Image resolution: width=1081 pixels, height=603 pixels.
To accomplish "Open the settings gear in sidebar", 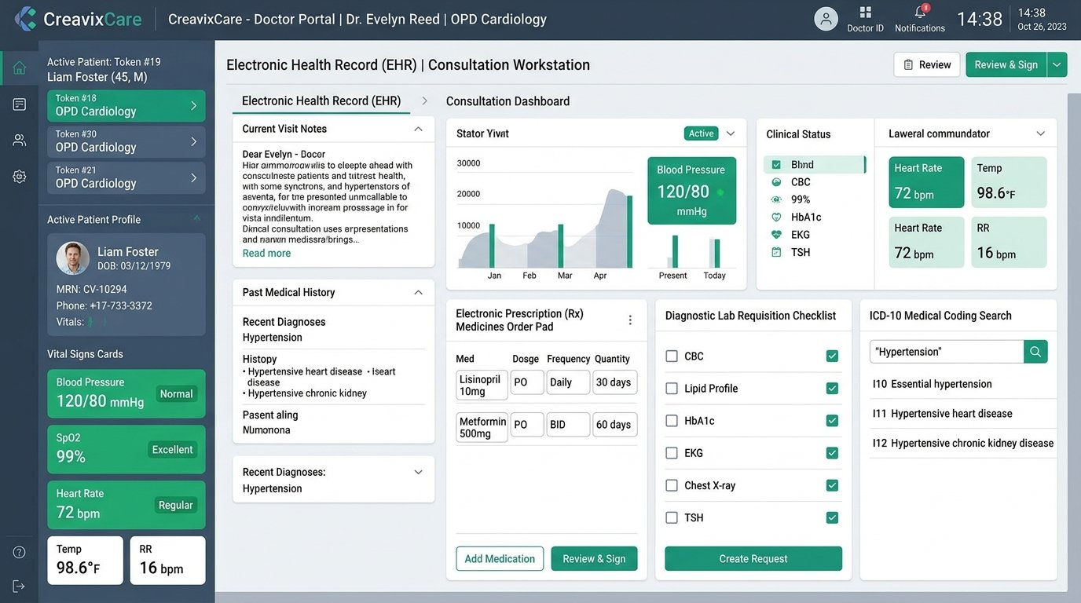I will [20, 177].
